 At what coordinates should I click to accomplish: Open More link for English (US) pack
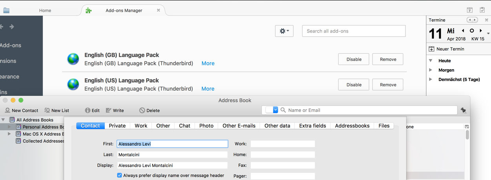[x=208, y=89]
